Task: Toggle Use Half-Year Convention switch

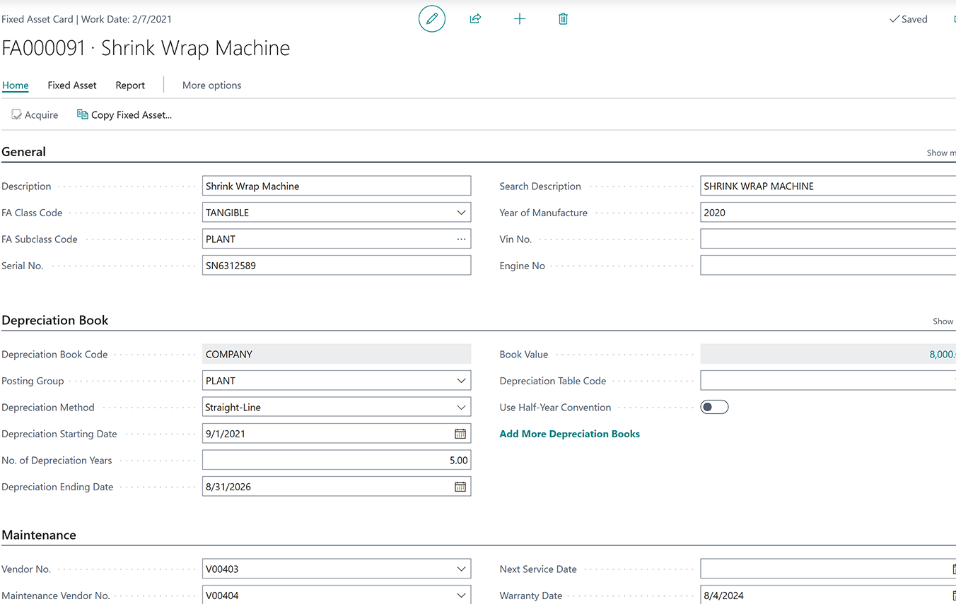Action: point(714,408)
